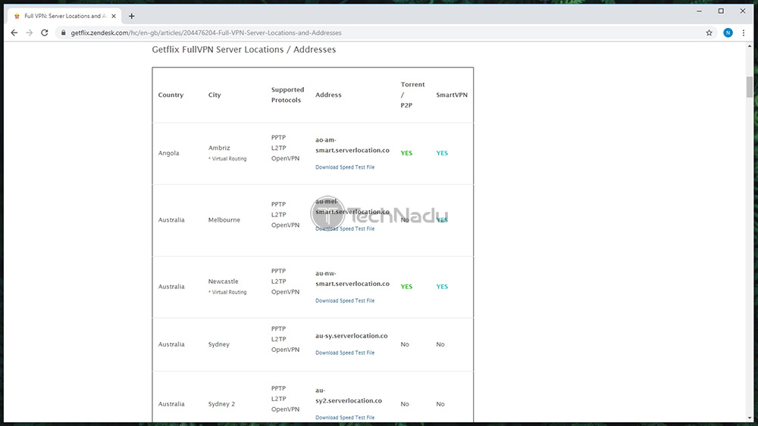
Task: Open the Chrome profile avatar
Action: click(x=728, y=33)
